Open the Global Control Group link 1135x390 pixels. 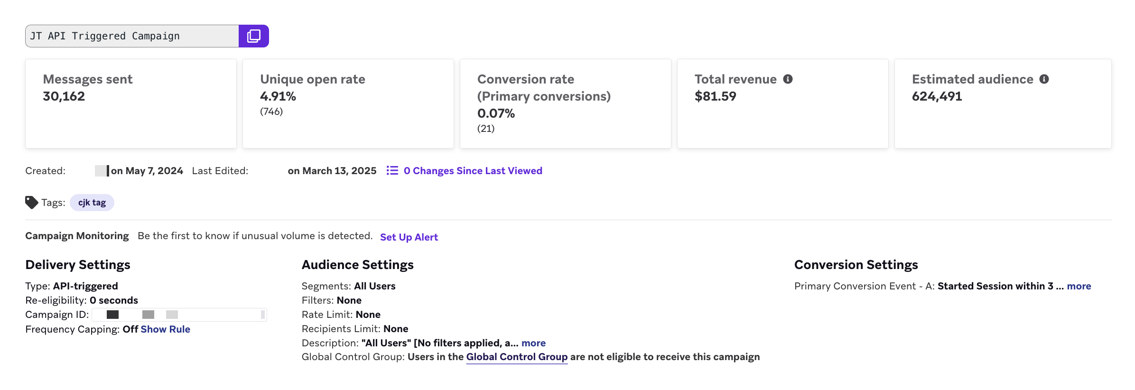tap(517, 357)
